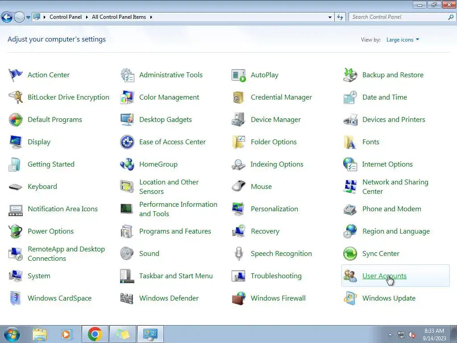Image resolution: width=457 pixels, height=343 pixels.
Task: Show hidden system tray icons arrow
Action: point(390,335)
